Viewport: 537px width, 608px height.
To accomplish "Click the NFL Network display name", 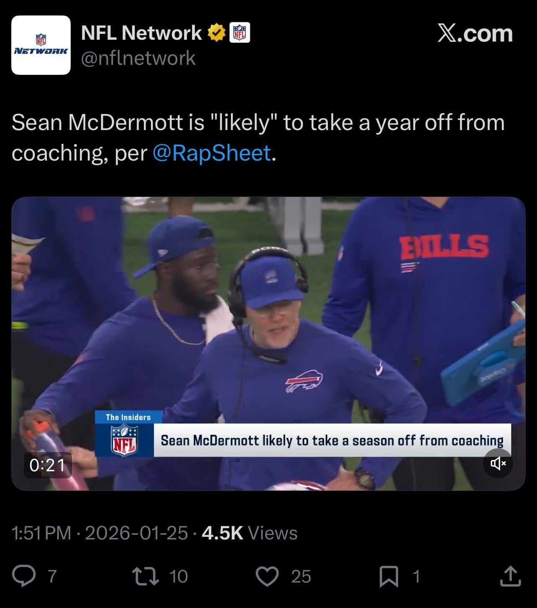I will (141, 33).
